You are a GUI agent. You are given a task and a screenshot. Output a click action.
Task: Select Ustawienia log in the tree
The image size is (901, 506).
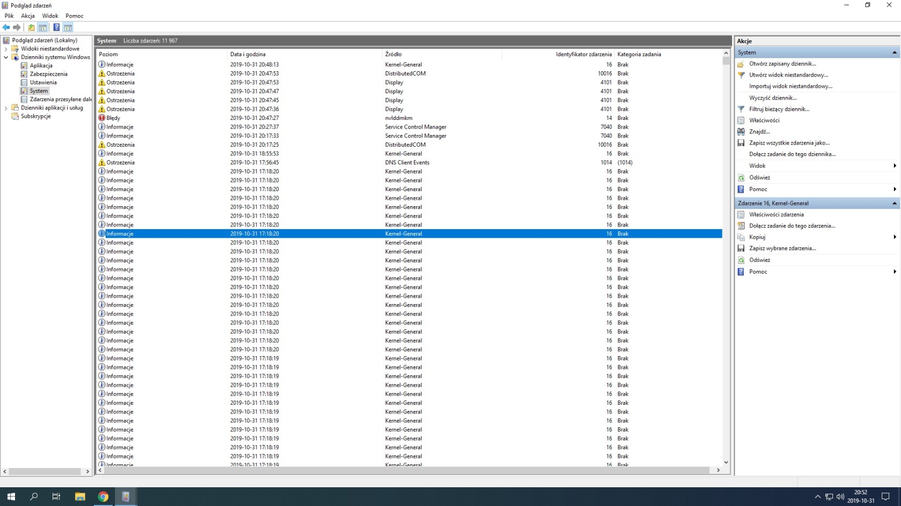(43, 82)
